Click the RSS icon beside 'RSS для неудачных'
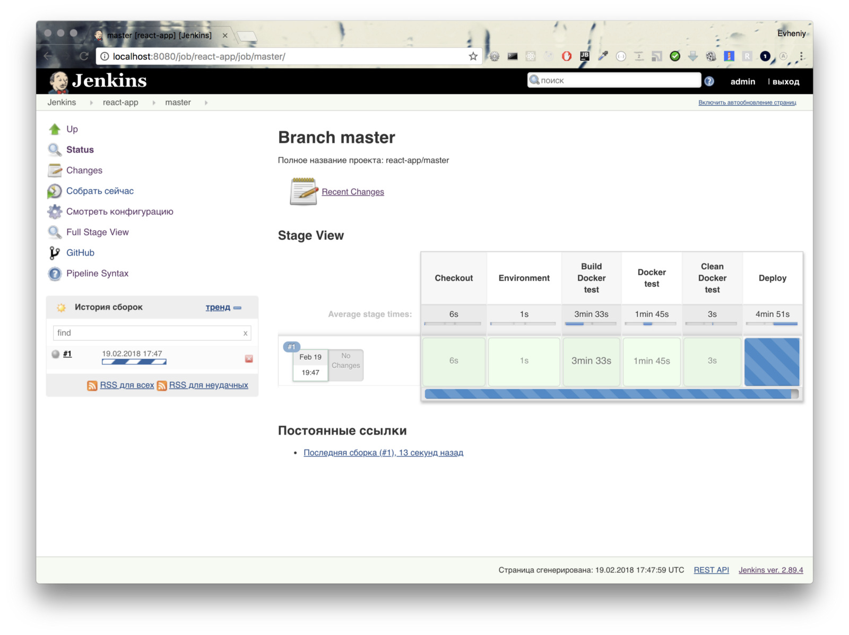The image size is (849, 635). (x=162, y=386)
